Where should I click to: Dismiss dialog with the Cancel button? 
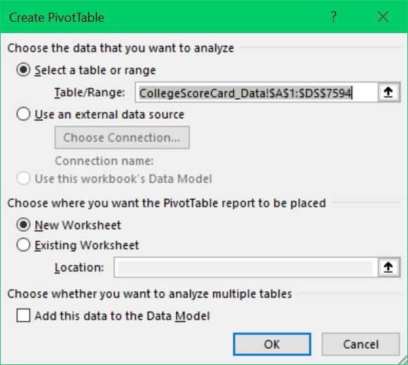[361, 344]
